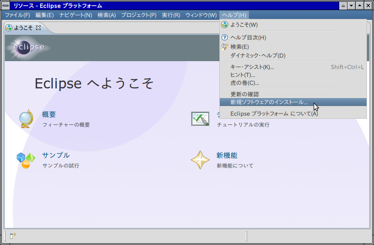Click フィーチャーの概要 description text

(x=66, y=125)
